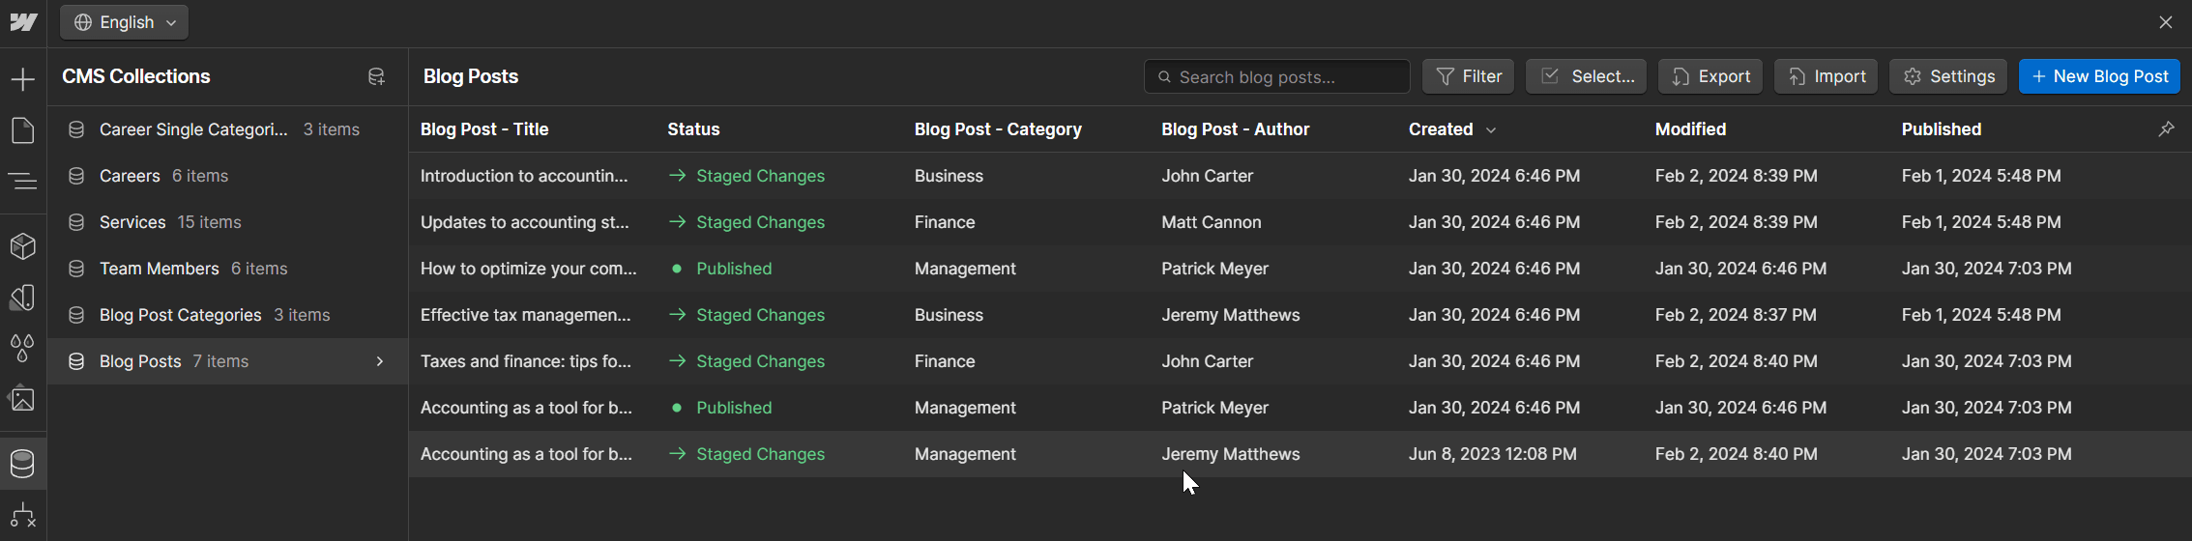Open the Style Selectors droplets panel
The height and width of the screenshot is (541, 2192).
click(x=23, y=348)
